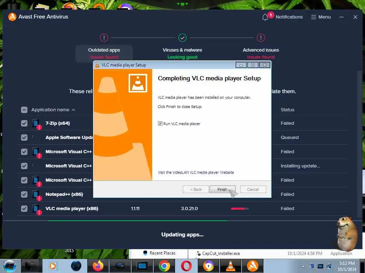Viewport: 365px width, 273px height.
Task: Click the shield tray icon
Action: (x=312, y=266)
